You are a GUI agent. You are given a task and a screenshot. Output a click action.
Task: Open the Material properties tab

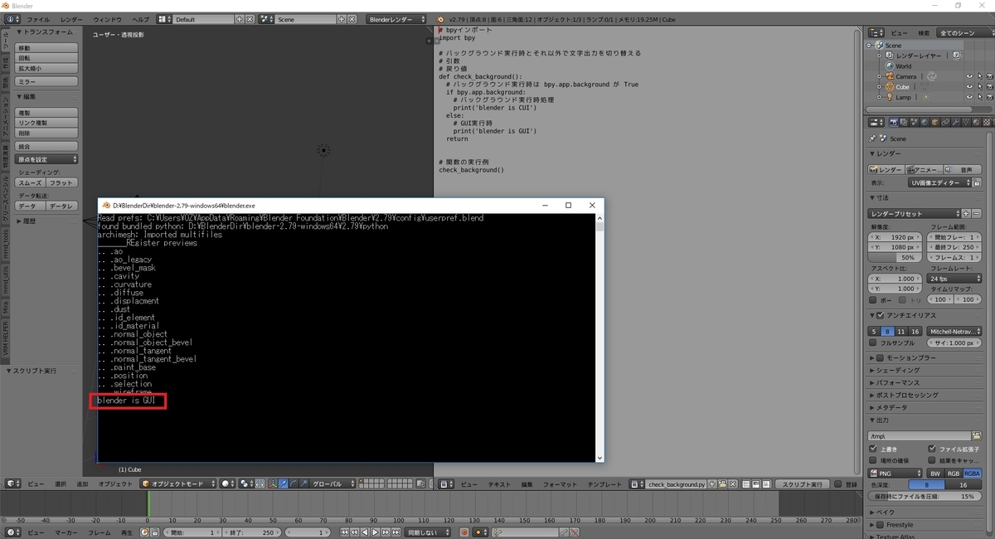[x=976, y=122]
